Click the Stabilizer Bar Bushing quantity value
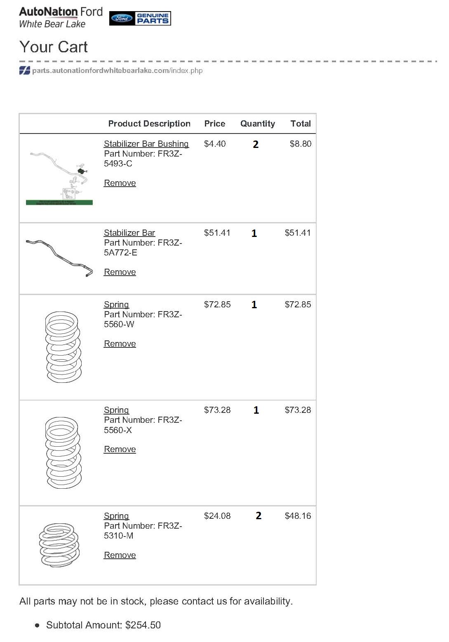This screenshot has height=642, width=449. (256, 144)
